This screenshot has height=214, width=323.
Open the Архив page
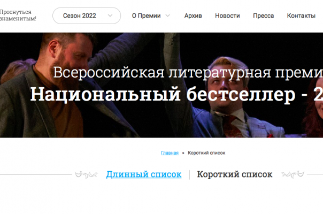pos(193,16)
